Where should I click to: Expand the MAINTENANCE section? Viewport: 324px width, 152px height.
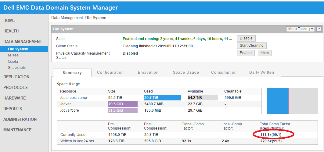17,130
